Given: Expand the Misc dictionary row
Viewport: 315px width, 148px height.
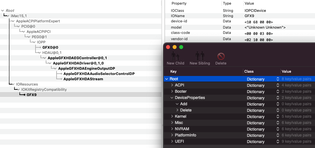Looking at the screenshot, I should 172,122.
